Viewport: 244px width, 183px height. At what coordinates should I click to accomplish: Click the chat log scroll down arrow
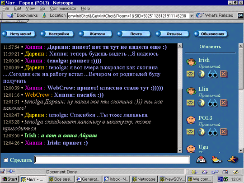pos(180,150)
